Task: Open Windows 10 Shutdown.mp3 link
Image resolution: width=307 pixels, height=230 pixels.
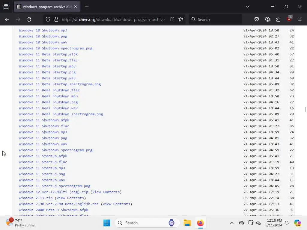Action: 43,30
